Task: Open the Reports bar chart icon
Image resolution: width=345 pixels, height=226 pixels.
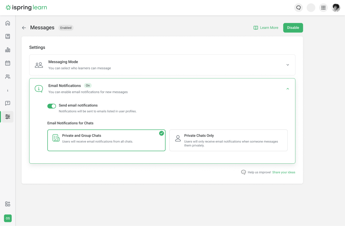Action: [x=8, y=50]
